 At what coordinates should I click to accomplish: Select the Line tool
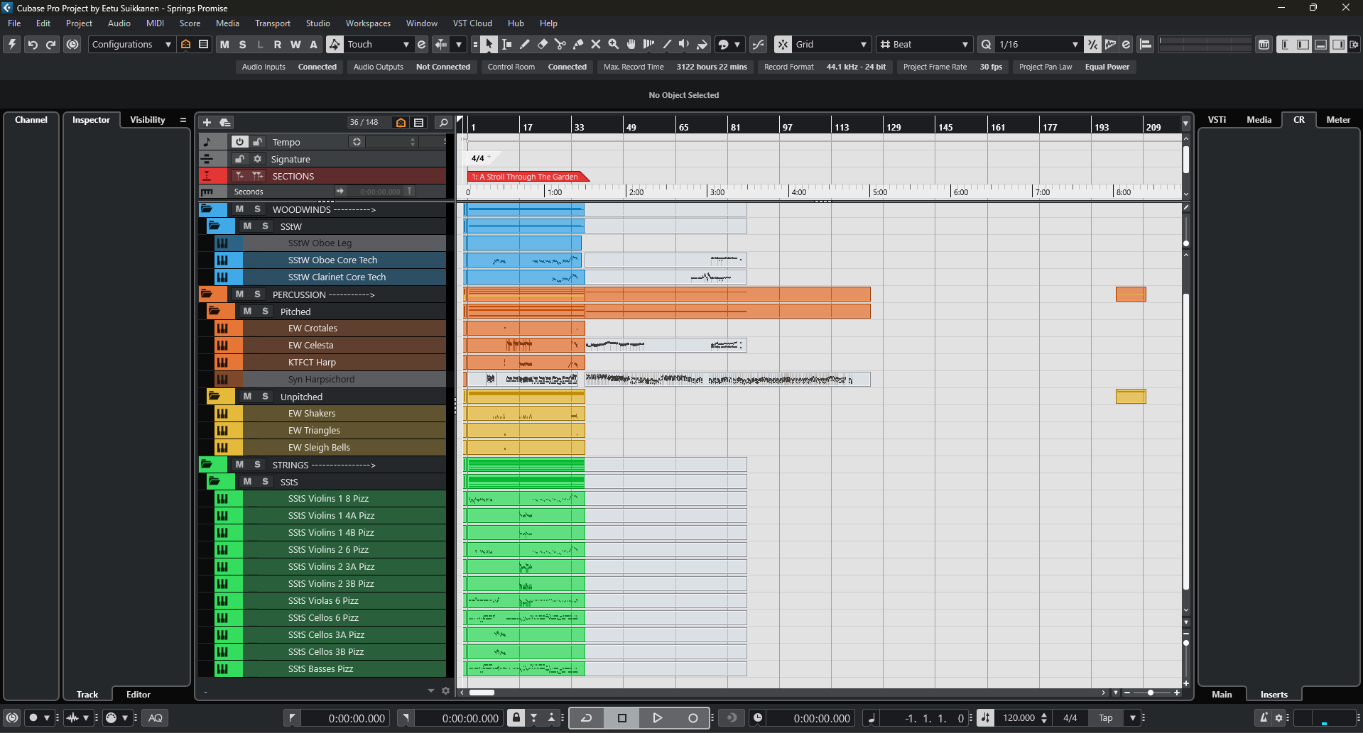coord(666,44)
